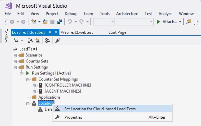Open the collapsed Toolbox side panel
The image size is (201, 126).
pyautogui.click(x=6, y=36)
